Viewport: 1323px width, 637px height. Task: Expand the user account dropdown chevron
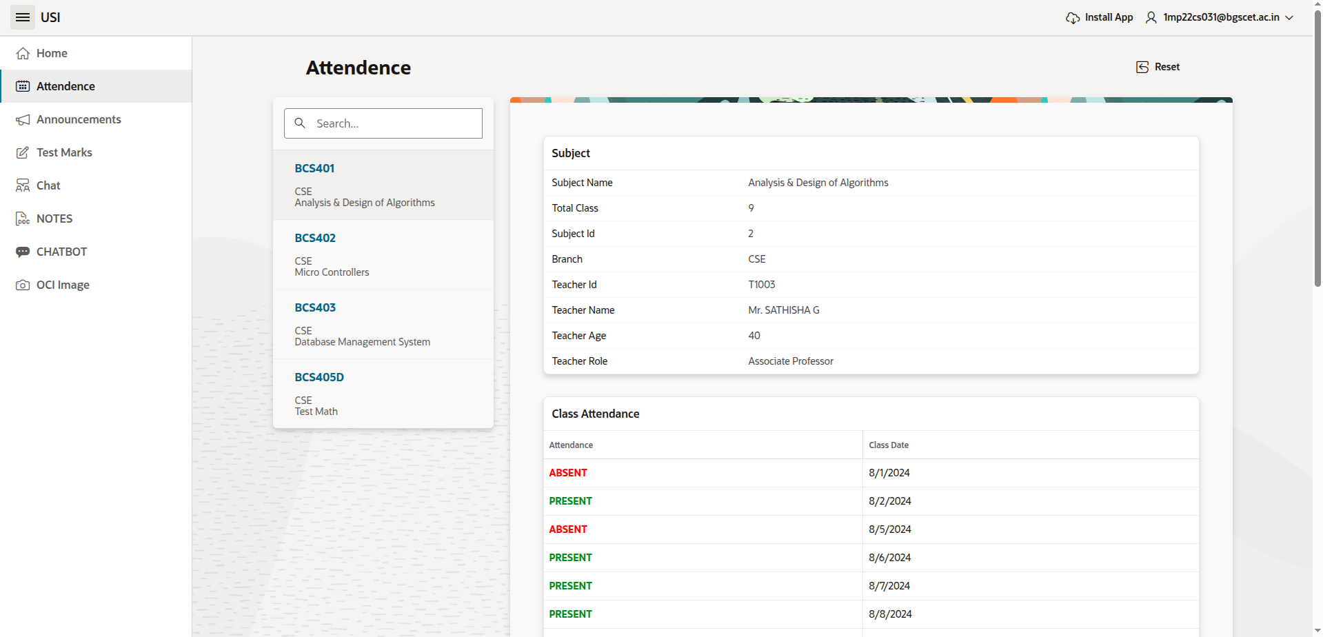(1289, 18)
